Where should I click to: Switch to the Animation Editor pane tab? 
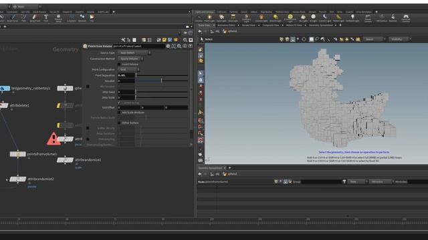click(x=226, y=25)
